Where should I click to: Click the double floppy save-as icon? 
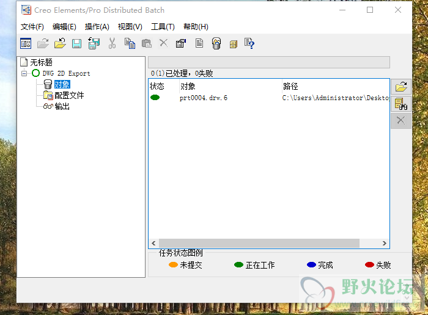point(94,43)
